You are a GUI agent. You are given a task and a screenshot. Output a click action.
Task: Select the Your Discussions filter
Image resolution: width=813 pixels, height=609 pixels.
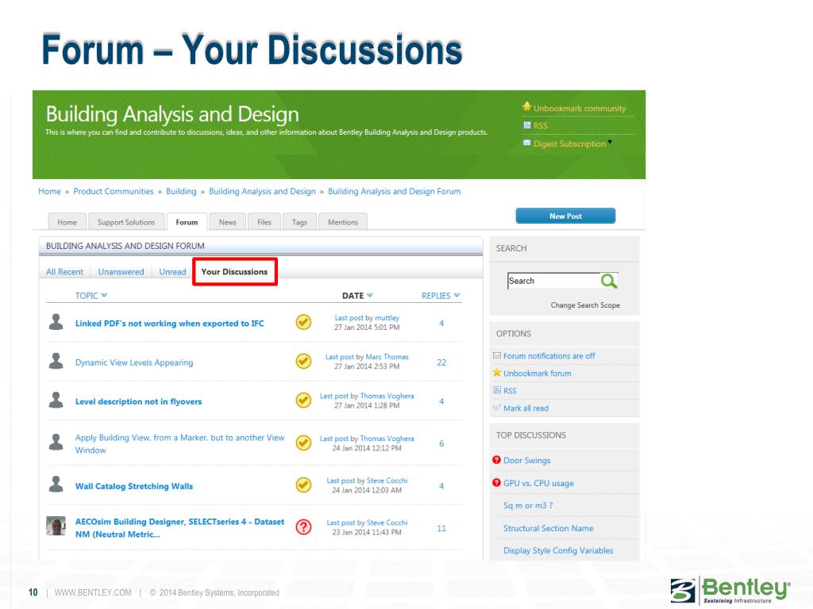tap(234, 271)
